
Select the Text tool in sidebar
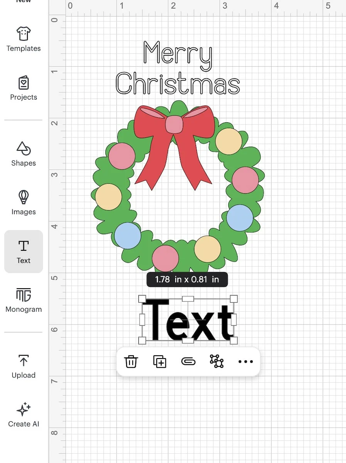click(24, 252)
